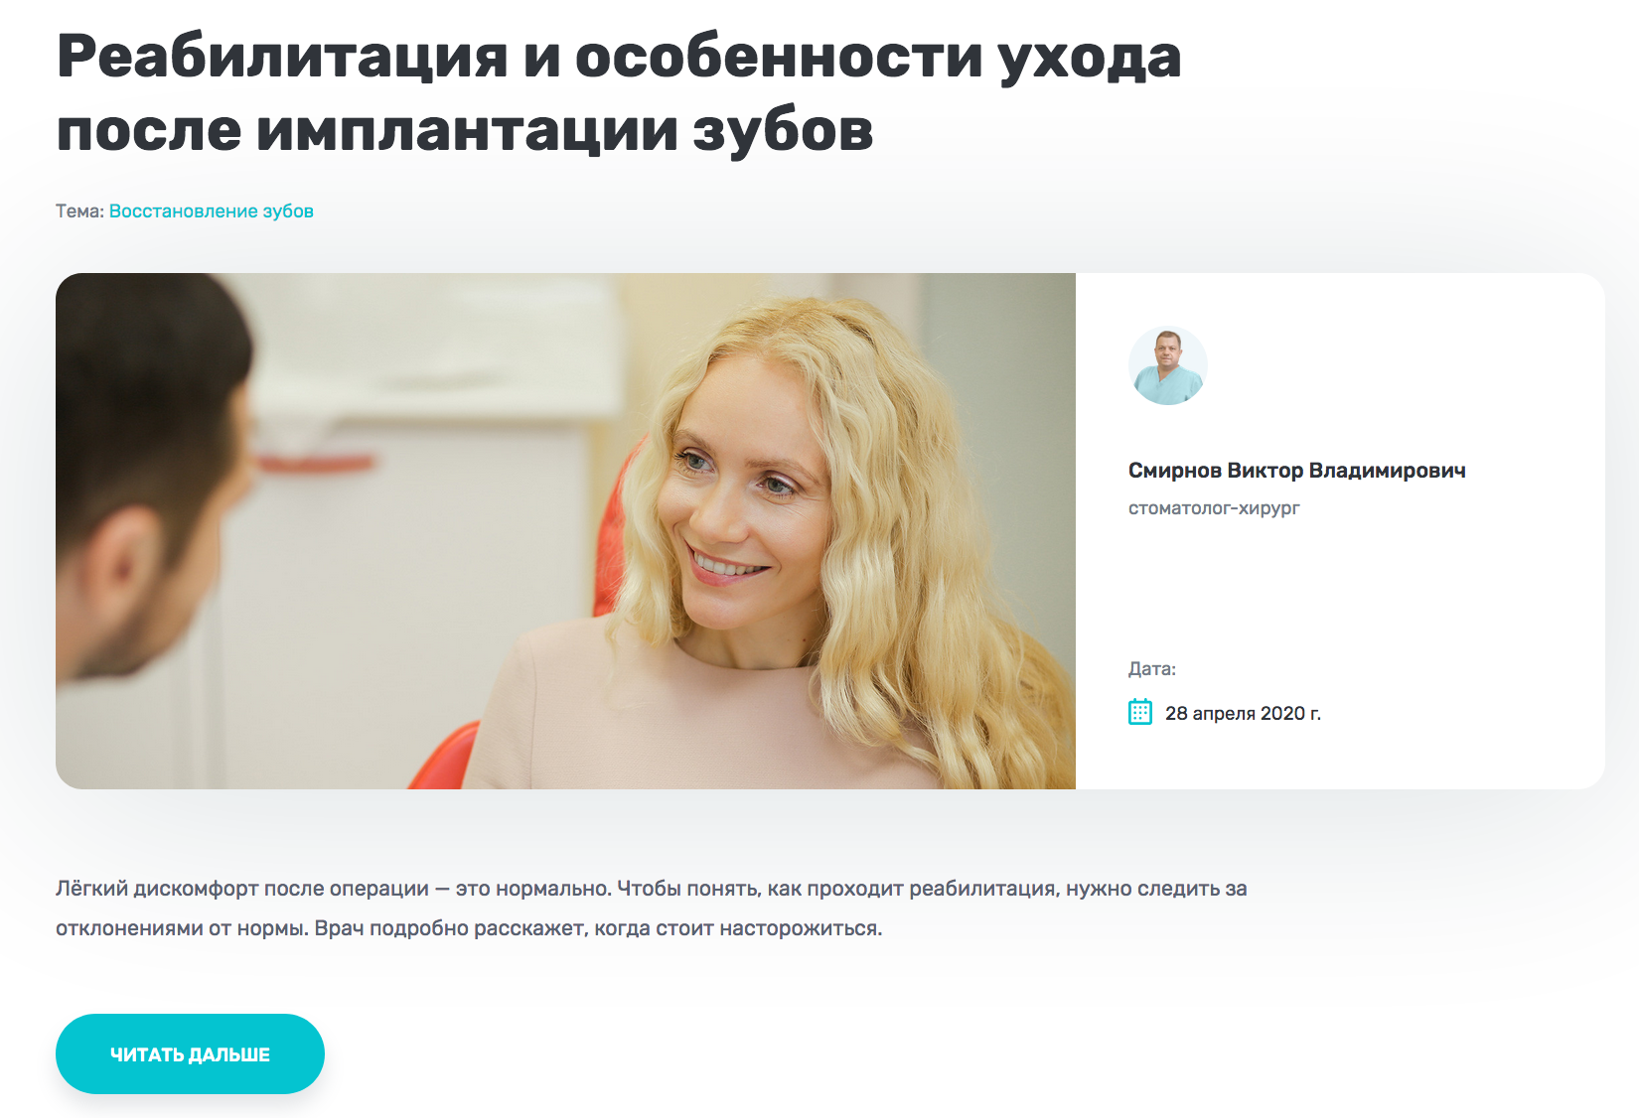The image size is (1639, 1118).
Task: Click the second title line «после имплантации зубов»
Action: click(x=465, y=130)
